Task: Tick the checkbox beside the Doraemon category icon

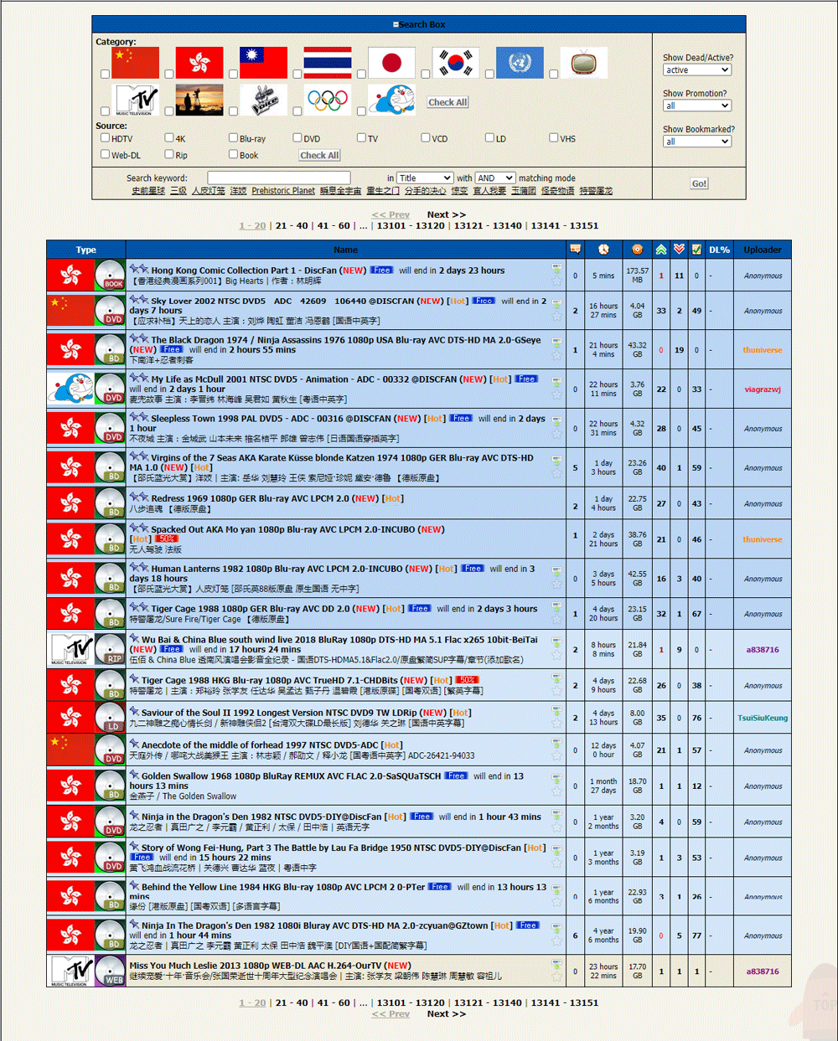Action: [361, 111]
